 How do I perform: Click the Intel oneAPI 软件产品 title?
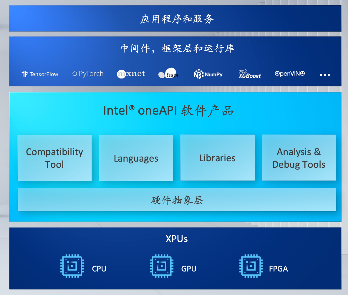(168, 110)
